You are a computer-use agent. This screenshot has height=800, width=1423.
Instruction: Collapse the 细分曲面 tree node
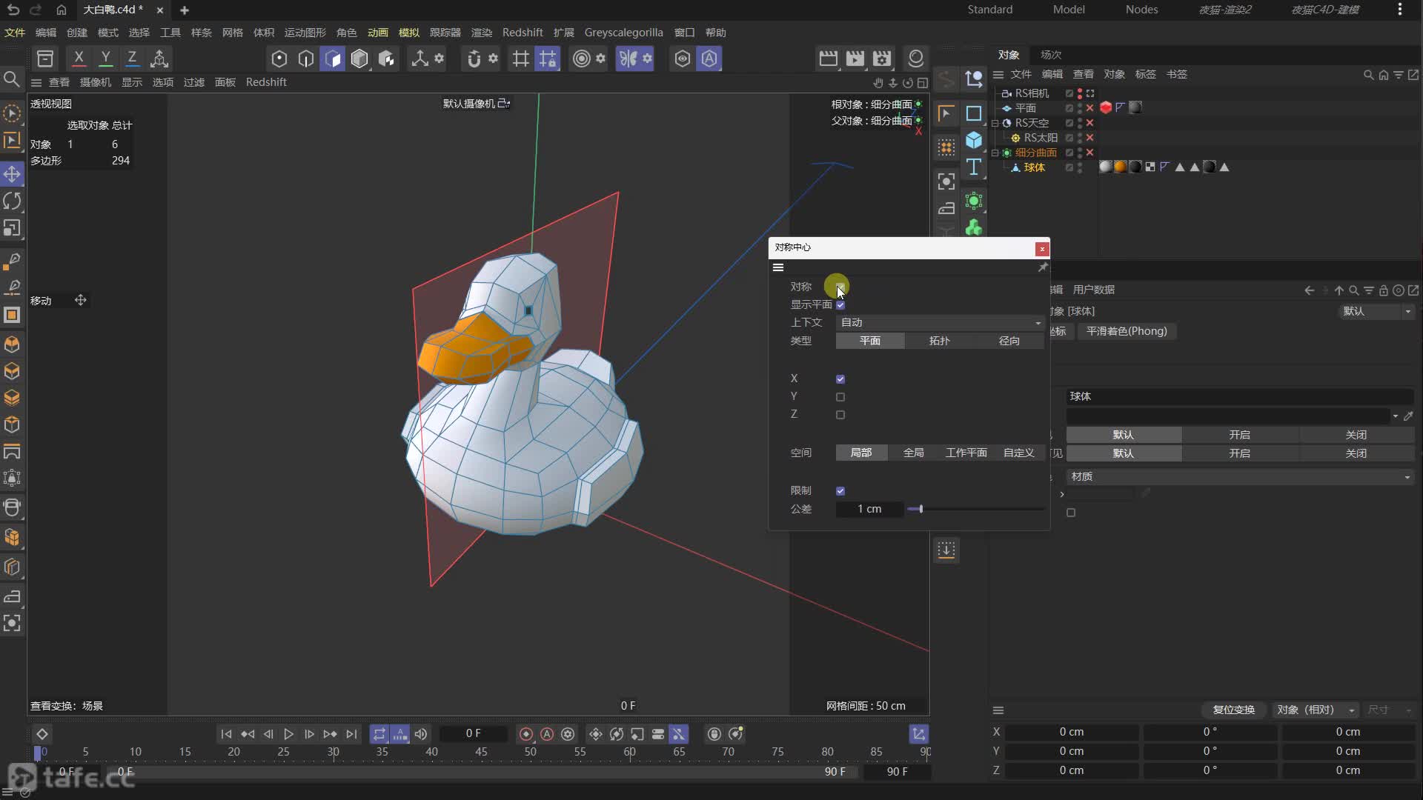click(x=995, y=153)
